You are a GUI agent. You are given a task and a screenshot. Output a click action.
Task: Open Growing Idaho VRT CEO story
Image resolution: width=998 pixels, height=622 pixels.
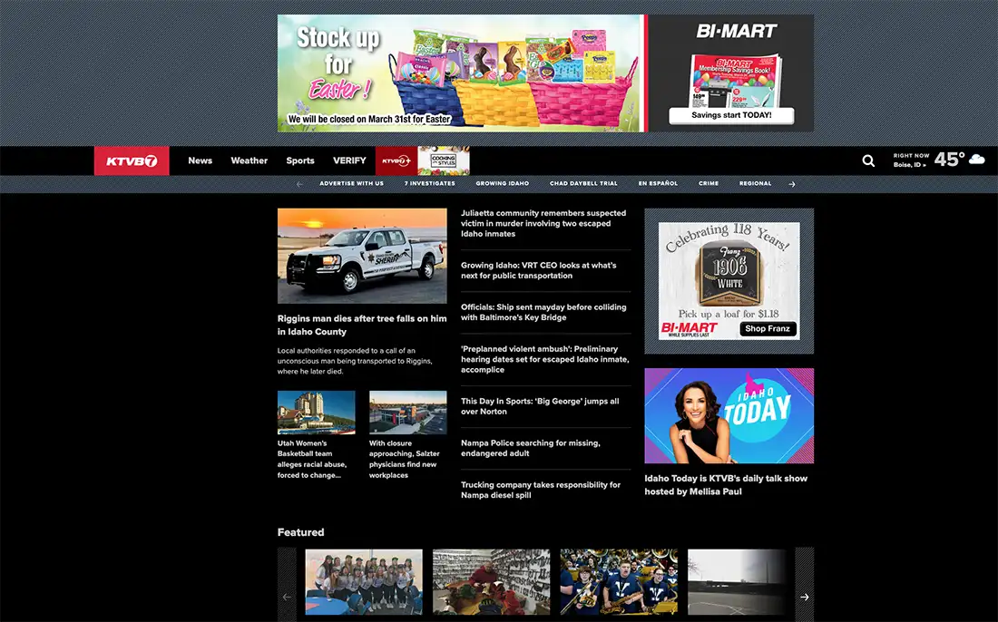tap(538, 270)
